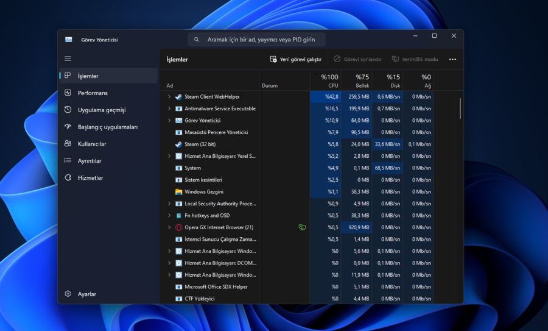The height and width of the screenshot is (331, 548).
Task: Sort by CPU column header
Action: (325, 80)
